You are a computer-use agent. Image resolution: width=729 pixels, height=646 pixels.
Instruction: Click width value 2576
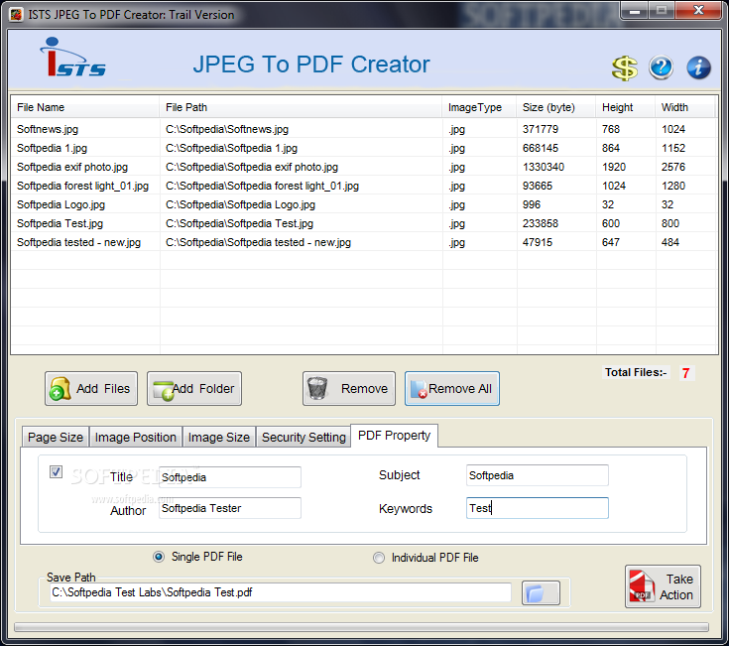click(x=673, y=167)
